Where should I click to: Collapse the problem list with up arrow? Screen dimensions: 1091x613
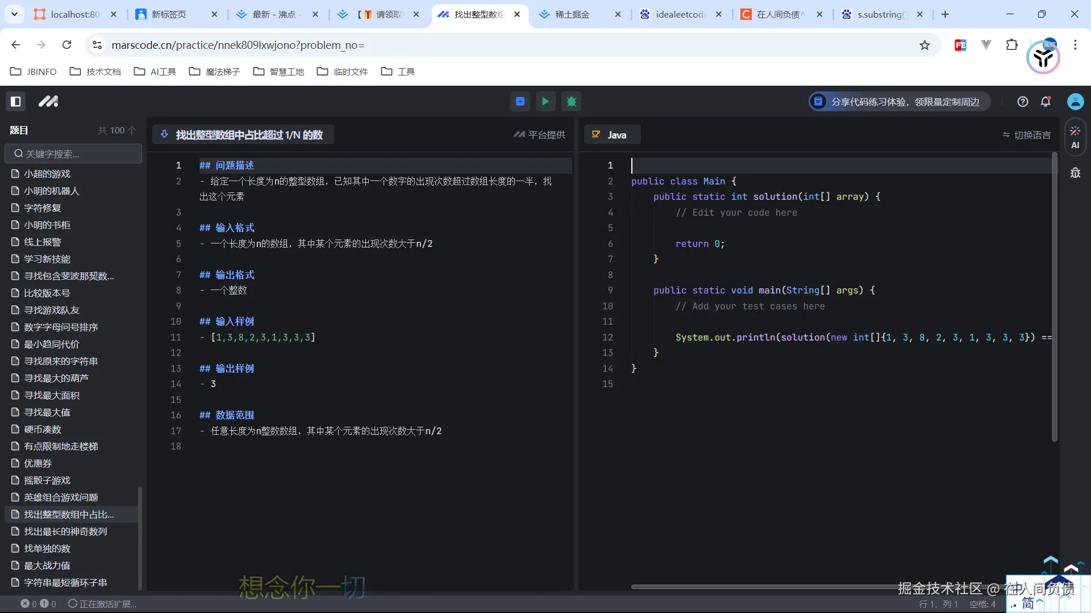click(x=132, y=131)
